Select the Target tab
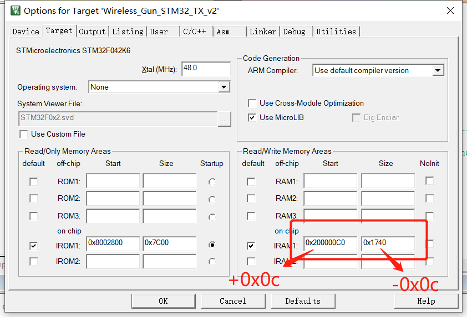Screen dimensions: 467x317 59,30
